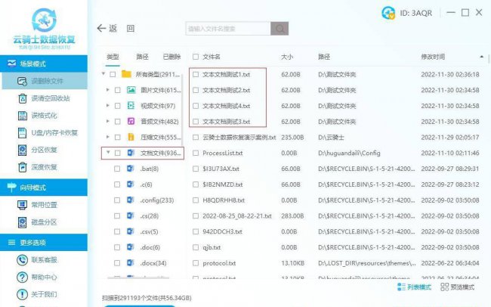Switch to the 类型 tab
Image resolution: width=491 pixels, height=307 pixels.
click(x=113, y=57)
